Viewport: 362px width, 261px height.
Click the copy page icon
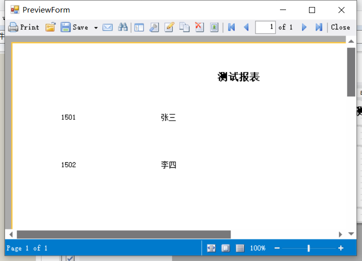pos(184,27)
